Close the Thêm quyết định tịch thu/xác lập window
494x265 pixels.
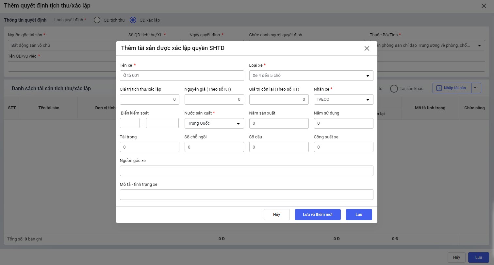(x=484, y=6)
